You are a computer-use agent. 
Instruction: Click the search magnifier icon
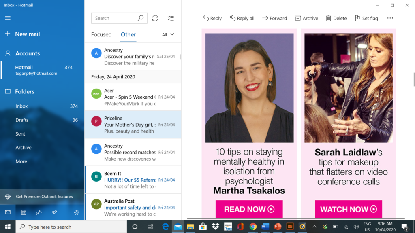click(x=141, y=18)
